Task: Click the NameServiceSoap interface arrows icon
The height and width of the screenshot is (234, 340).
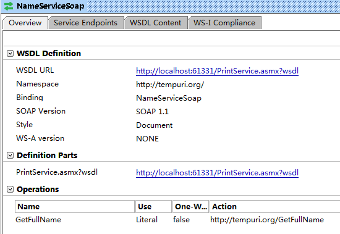Action: (9, 6)
